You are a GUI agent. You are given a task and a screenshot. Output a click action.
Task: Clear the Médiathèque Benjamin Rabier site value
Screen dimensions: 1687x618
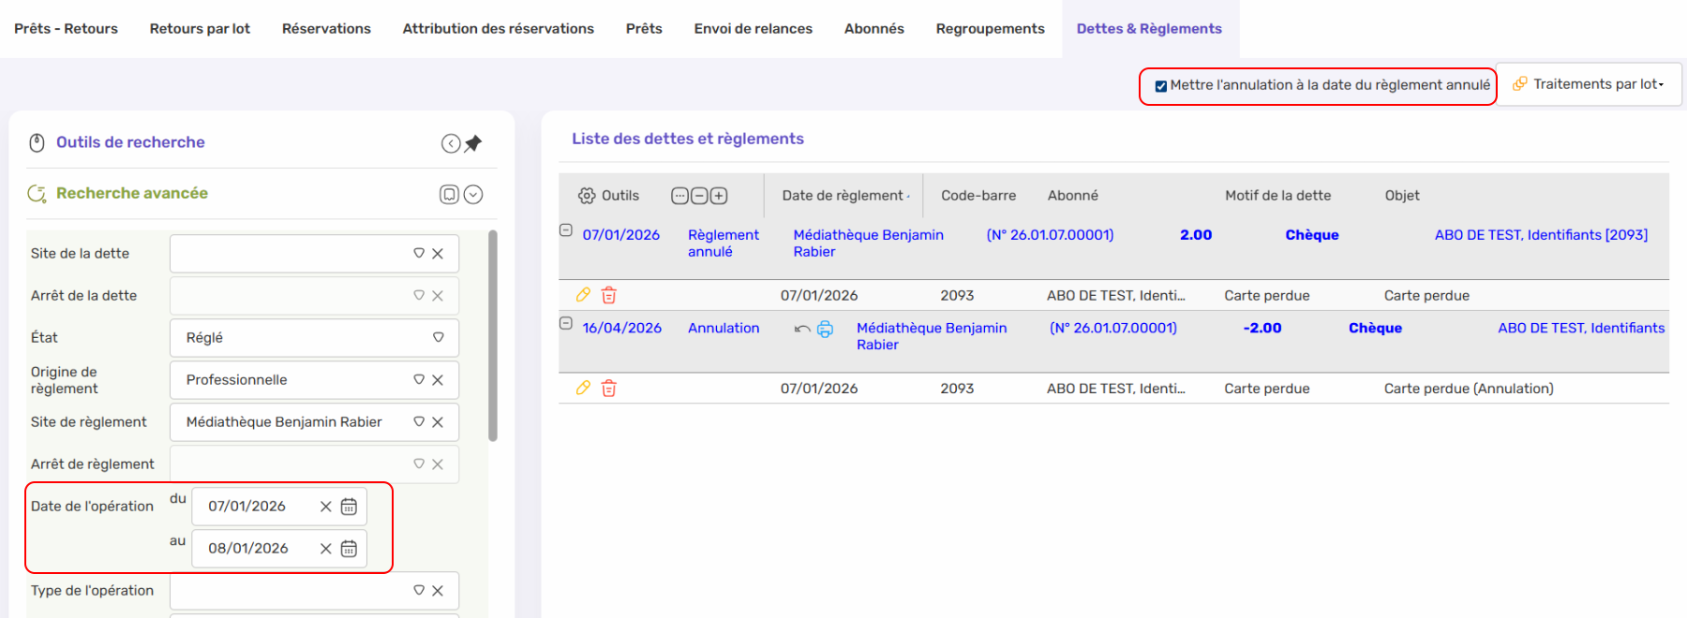coord(438,422)
